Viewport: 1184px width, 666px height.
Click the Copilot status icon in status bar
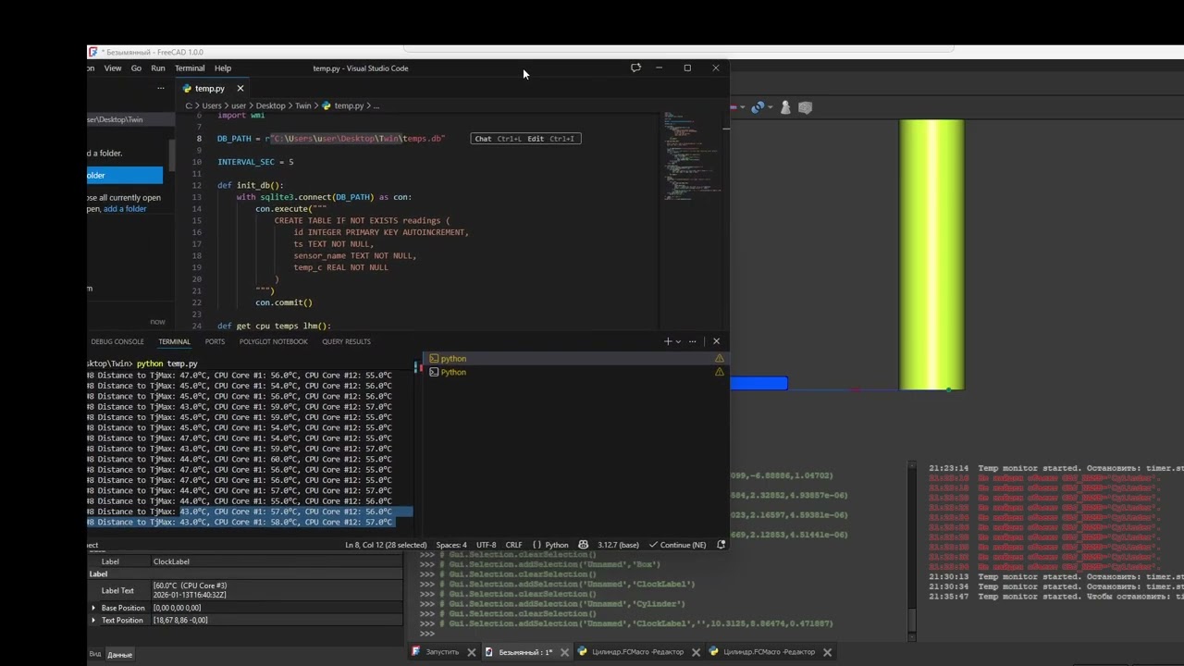click(x=584, y=545)
